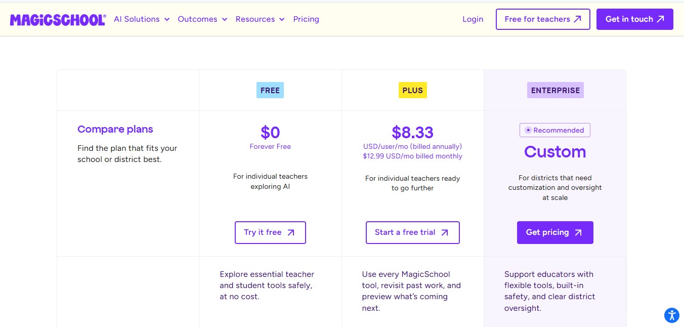Image resolution: width=684 pixels, height=327 pixels.
Task: Click the Login link
Action: click(x=473, y=19)
